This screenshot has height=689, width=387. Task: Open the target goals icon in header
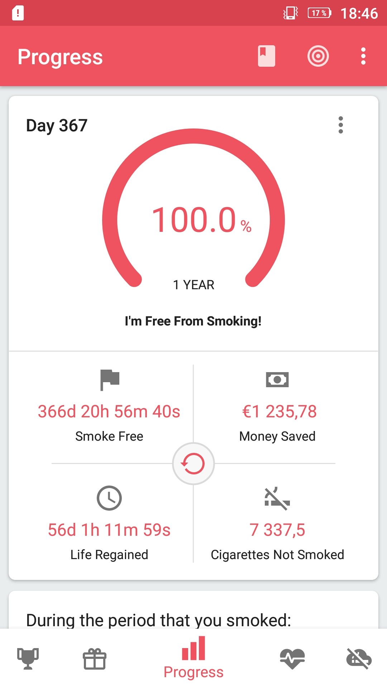(318, 56)
